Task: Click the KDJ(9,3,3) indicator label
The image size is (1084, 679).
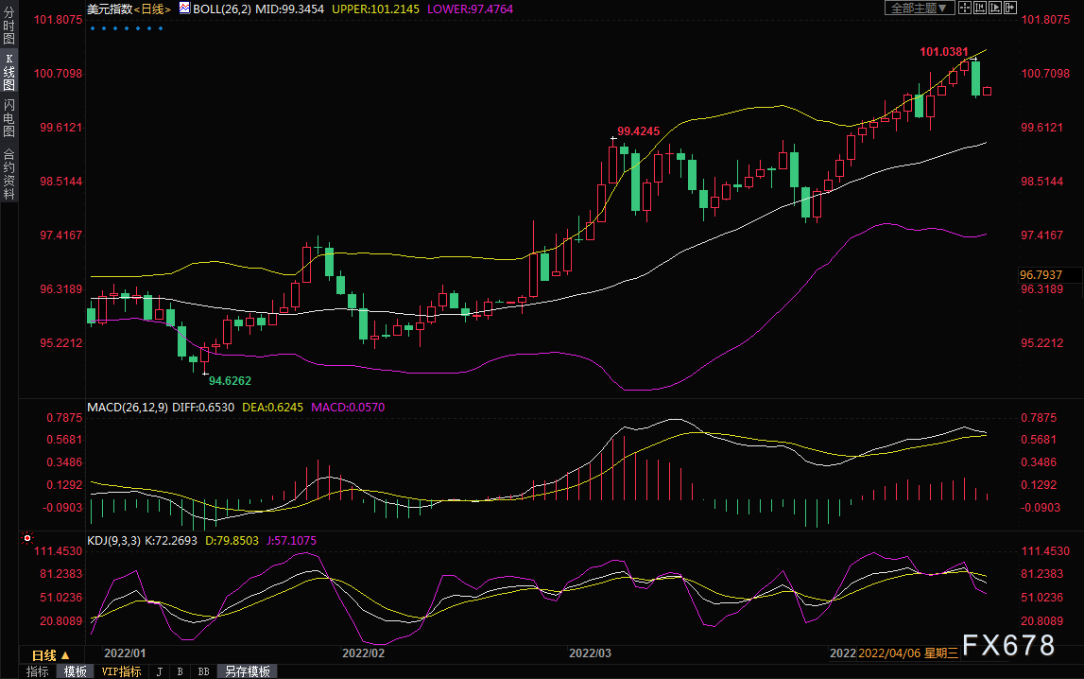Action: 113,540
